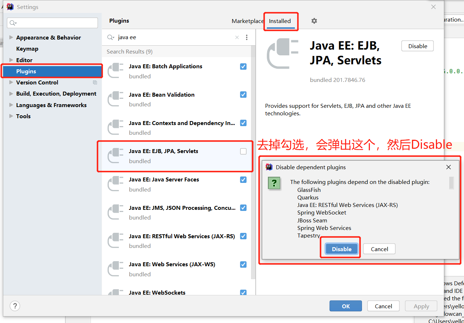Click Cancel at the bottom of Settings
Viewport: 464px width, 323px height.
[384, 306]
